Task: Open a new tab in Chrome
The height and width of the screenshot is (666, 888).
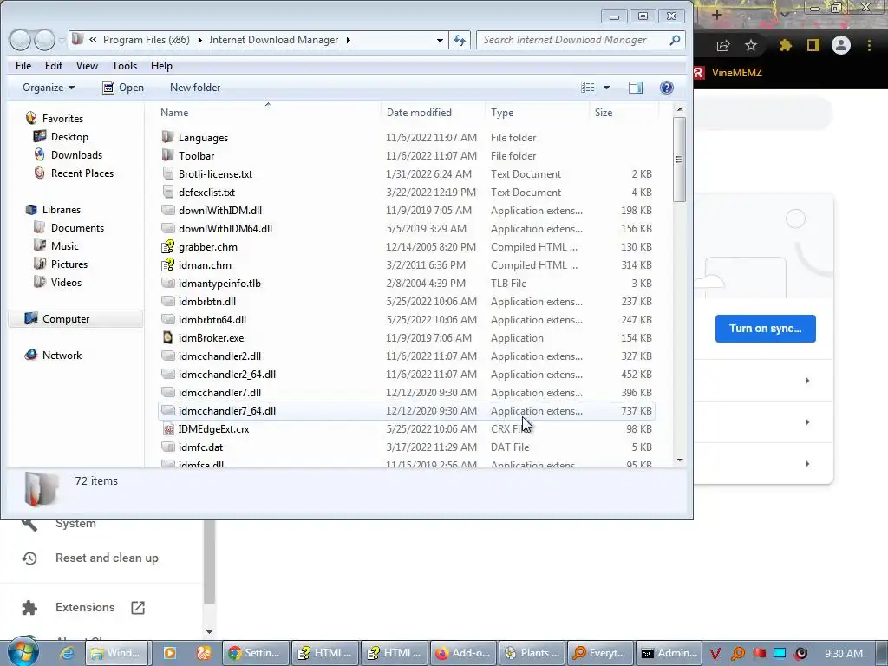Action: tap(716, 15)
